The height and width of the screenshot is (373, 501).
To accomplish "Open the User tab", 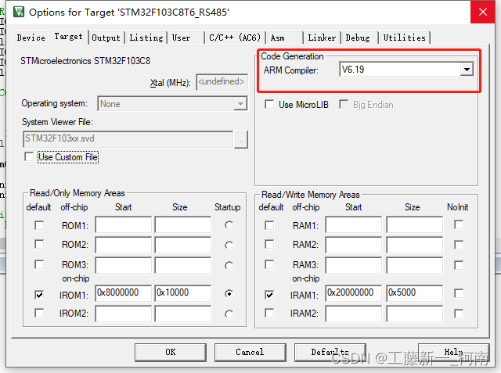I will (x=186, y=38).
